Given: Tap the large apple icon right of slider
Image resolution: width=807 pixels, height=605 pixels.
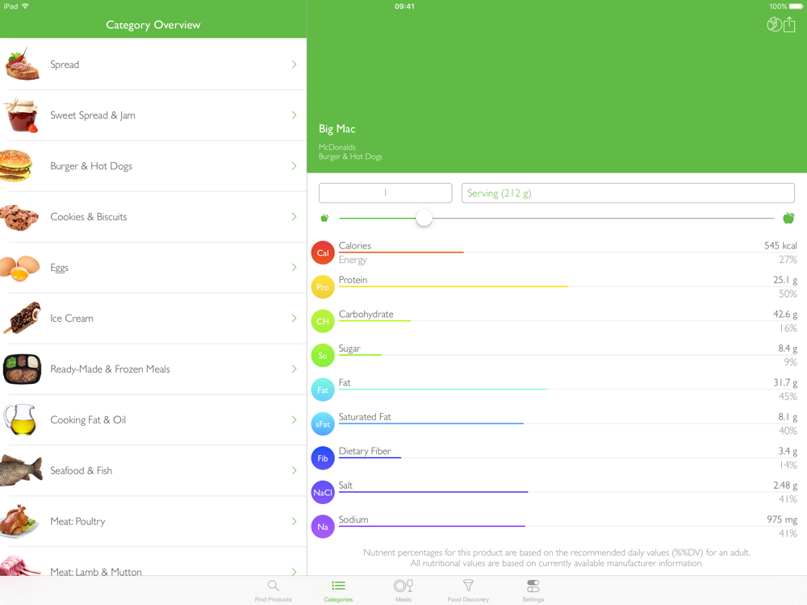Looking at the screenshot, I should pyautogui.click(x=788, y=218).
